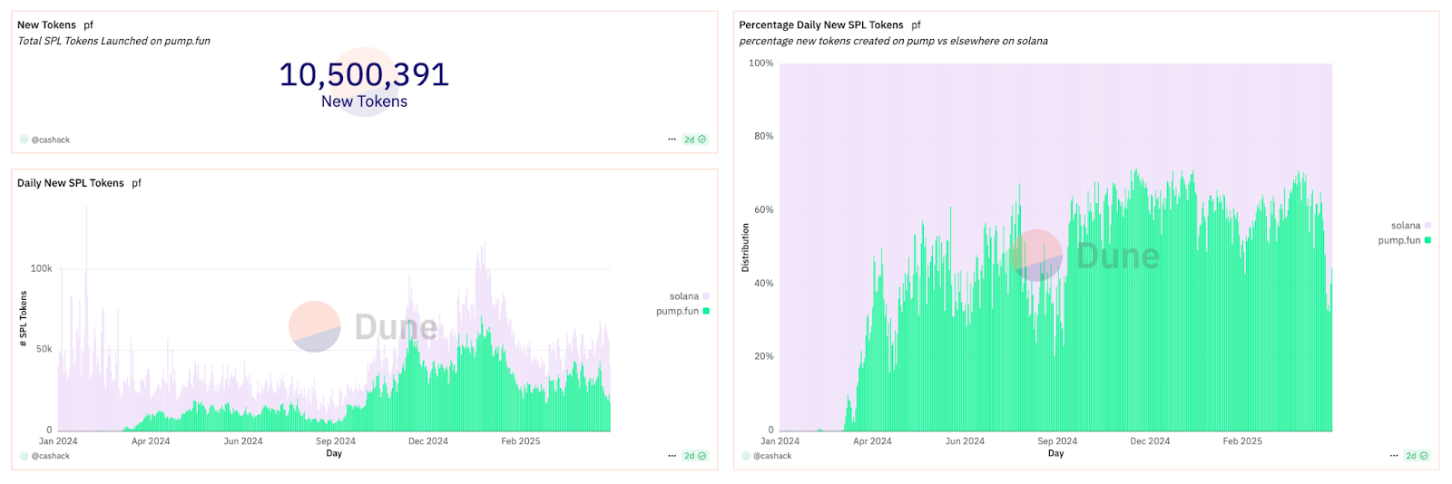Open @cashack profile from Percentage Daily panel
Screen dimensions: 1452x484
tap(767, 456)
